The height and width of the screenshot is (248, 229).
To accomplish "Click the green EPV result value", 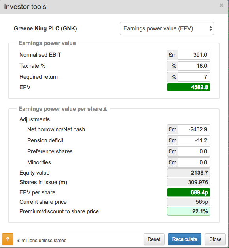I will [189, 87].
